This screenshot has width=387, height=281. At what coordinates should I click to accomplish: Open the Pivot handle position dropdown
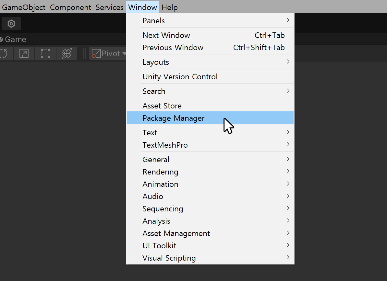click(109, 53)
